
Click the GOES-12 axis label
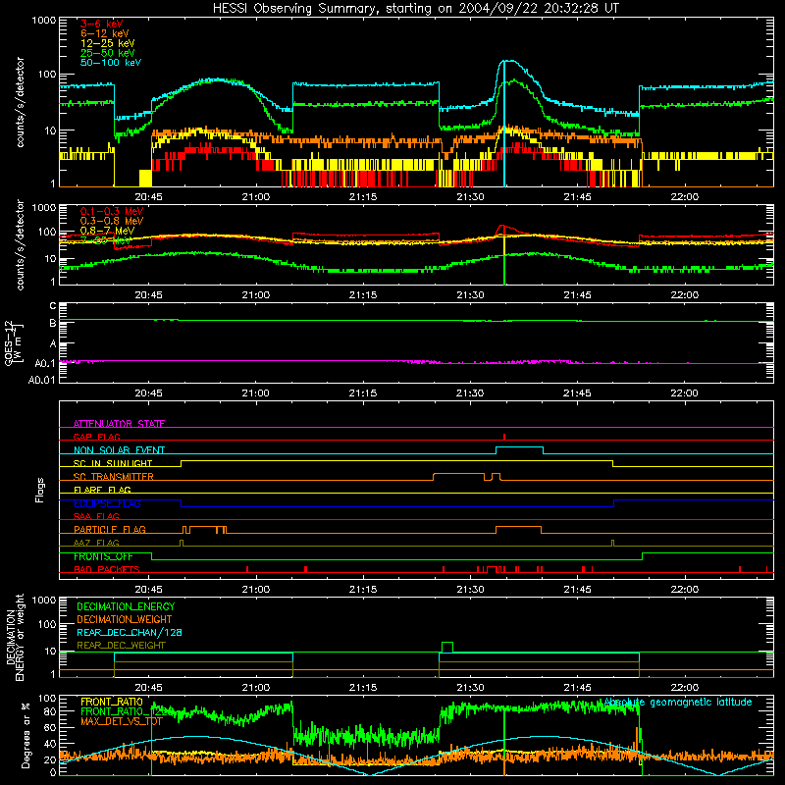[x=14, y=343]
